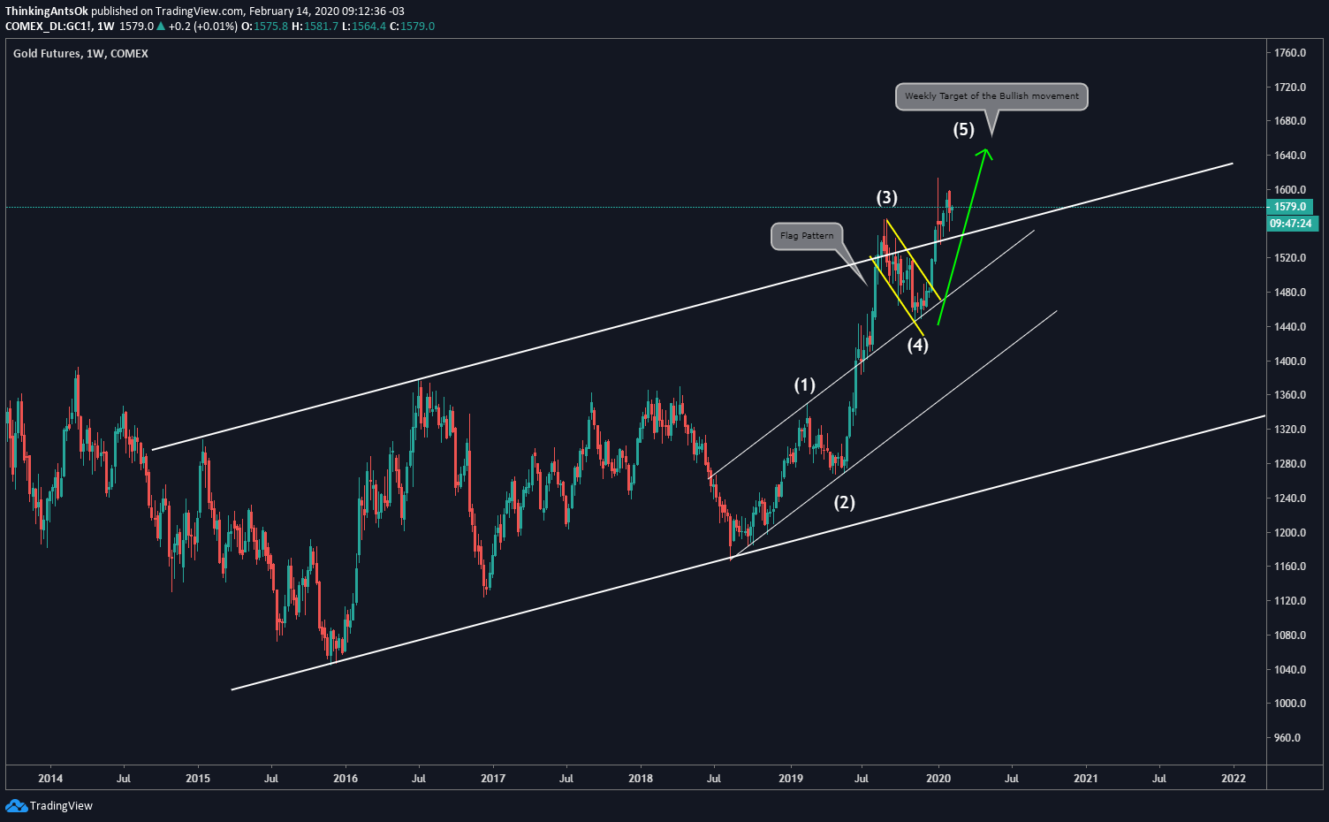Click the 1680.0 price axis label
1329x822 pixels.
pos(1290,121)
